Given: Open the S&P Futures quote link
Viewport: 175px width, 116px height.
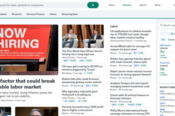Looking at the screenshot, I should tap(165, 45).
